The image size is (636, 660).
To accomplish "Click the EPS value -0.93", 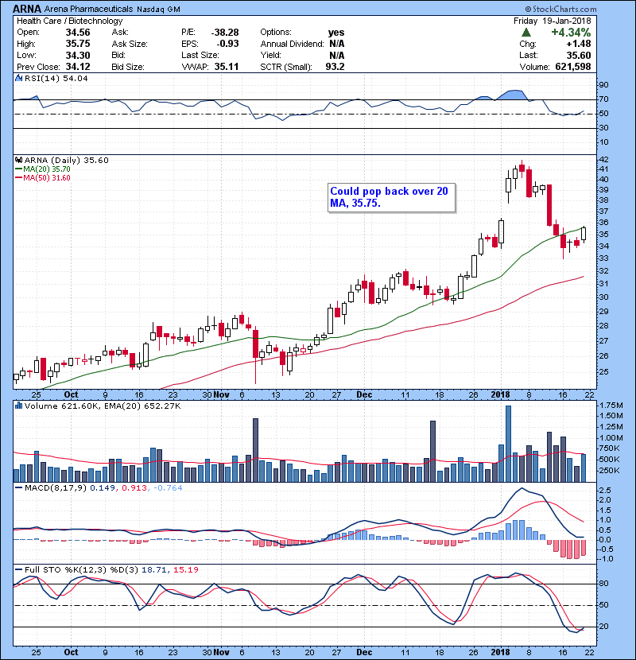I will pos(227,44).
